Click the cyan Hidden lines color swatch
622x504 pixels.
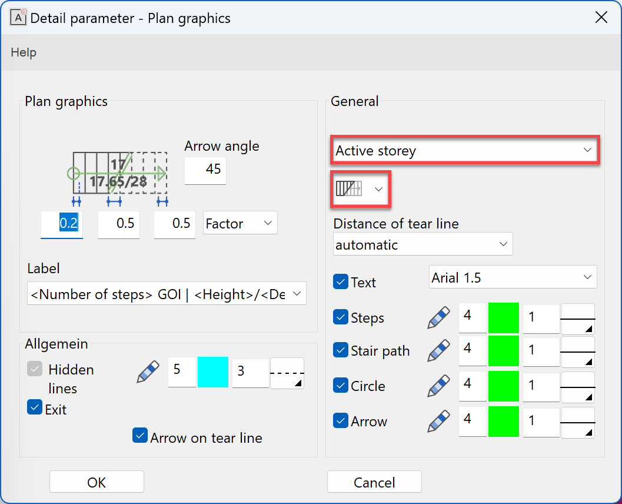click(x=213, y=373)
